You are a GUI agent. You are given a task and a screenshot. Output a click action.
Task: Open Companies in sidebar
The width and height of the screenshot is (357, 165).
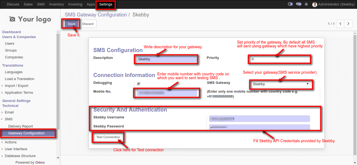point(14,57)
